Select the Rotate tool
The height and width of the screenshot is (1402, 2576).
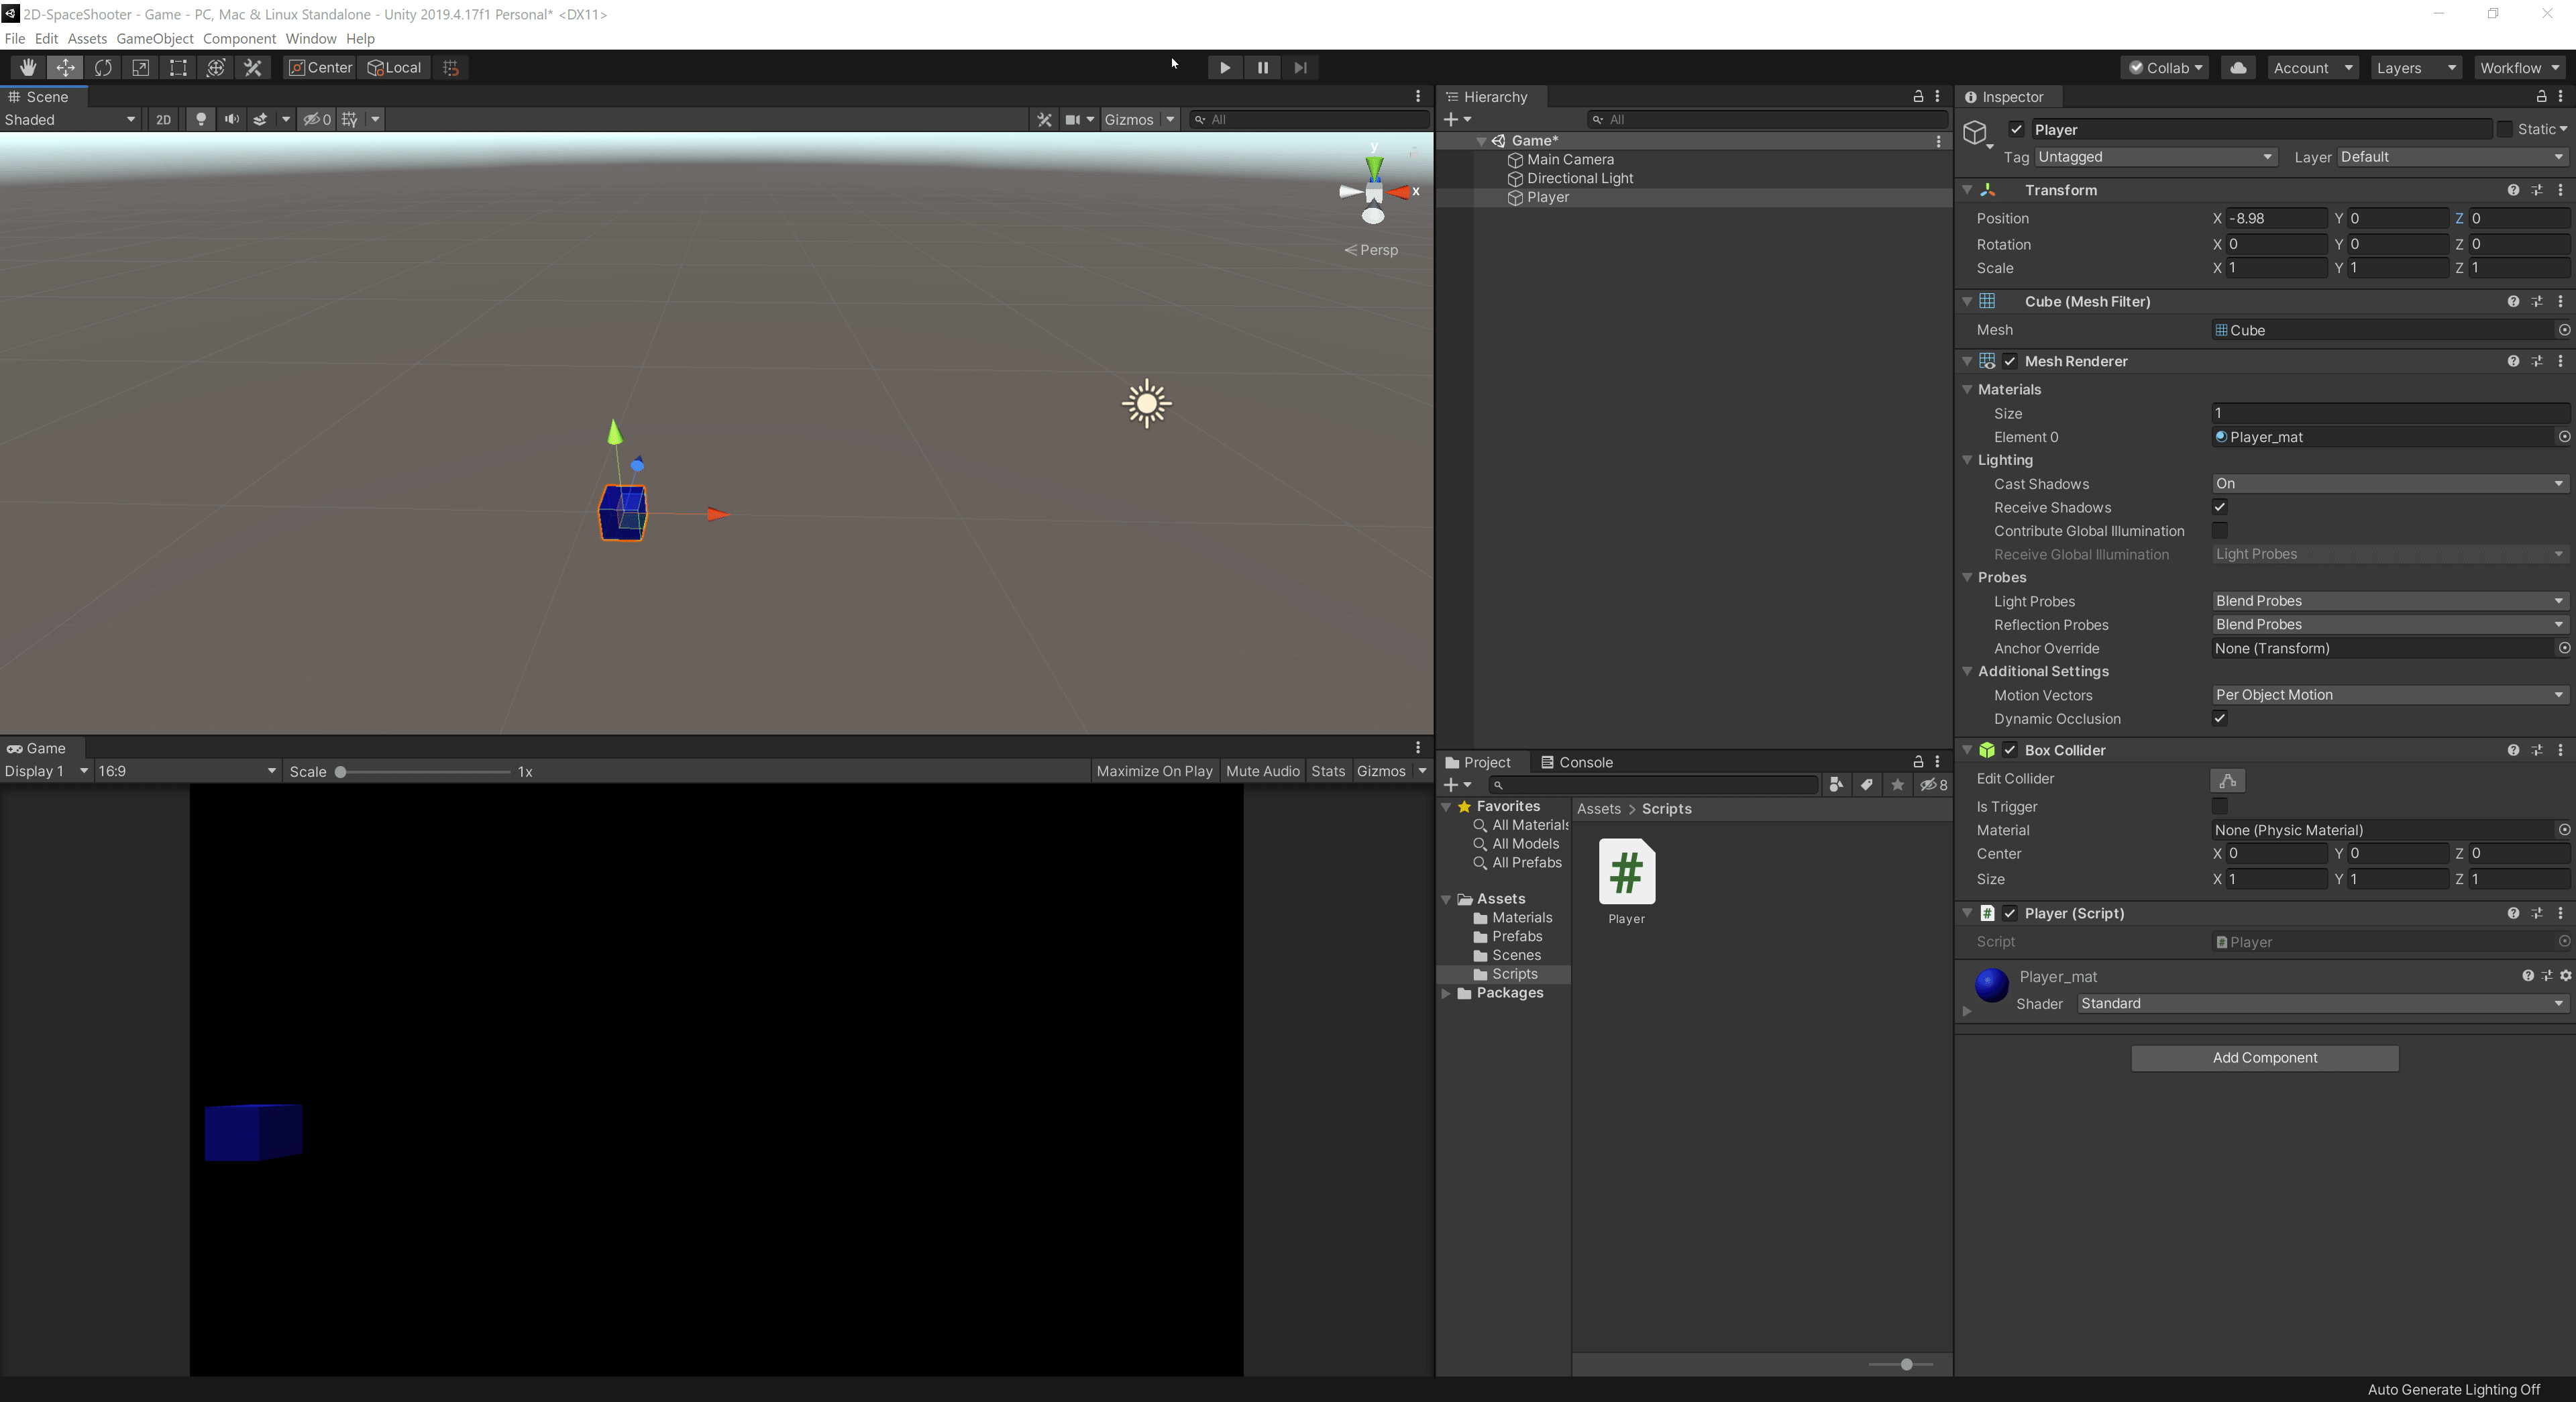click(103, 67)
